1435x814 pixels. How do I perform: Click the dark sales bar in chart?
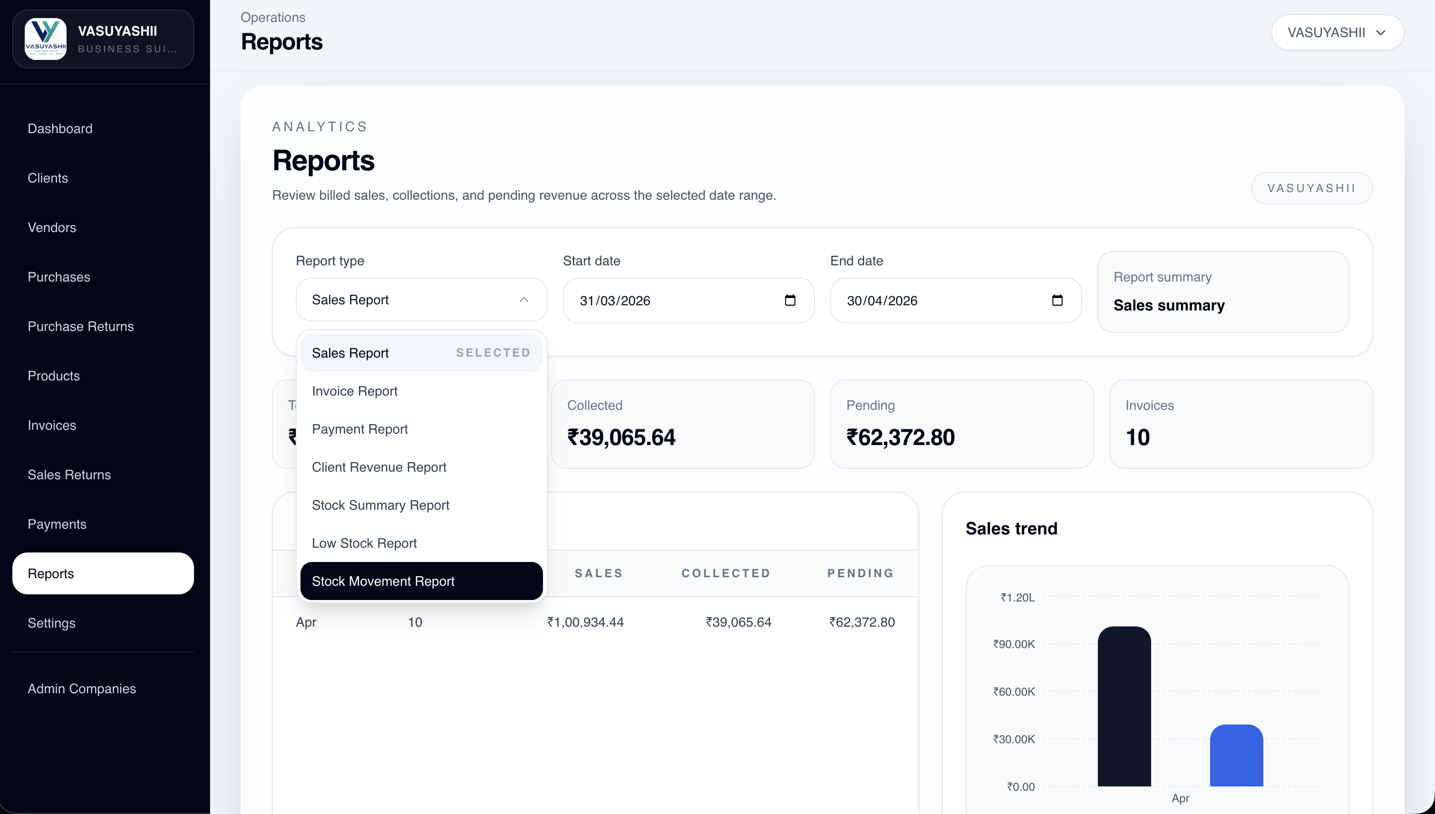click(x=1124, y=706)
